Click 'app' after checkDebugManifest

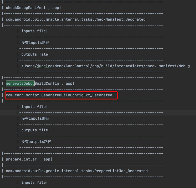click(x=56, y=8)
